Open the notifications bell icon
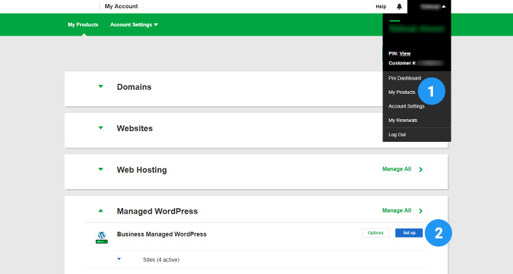This screenshot has height=274, width=513. click(399, 7)
